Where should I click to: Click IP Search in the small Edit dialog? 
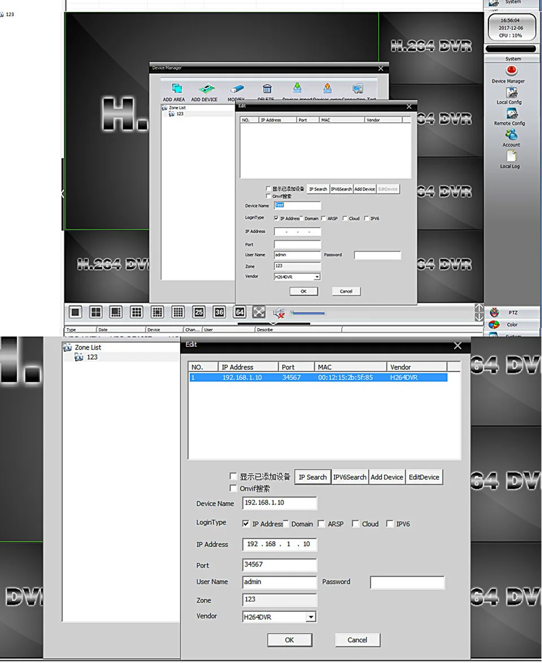coord(318,189)
